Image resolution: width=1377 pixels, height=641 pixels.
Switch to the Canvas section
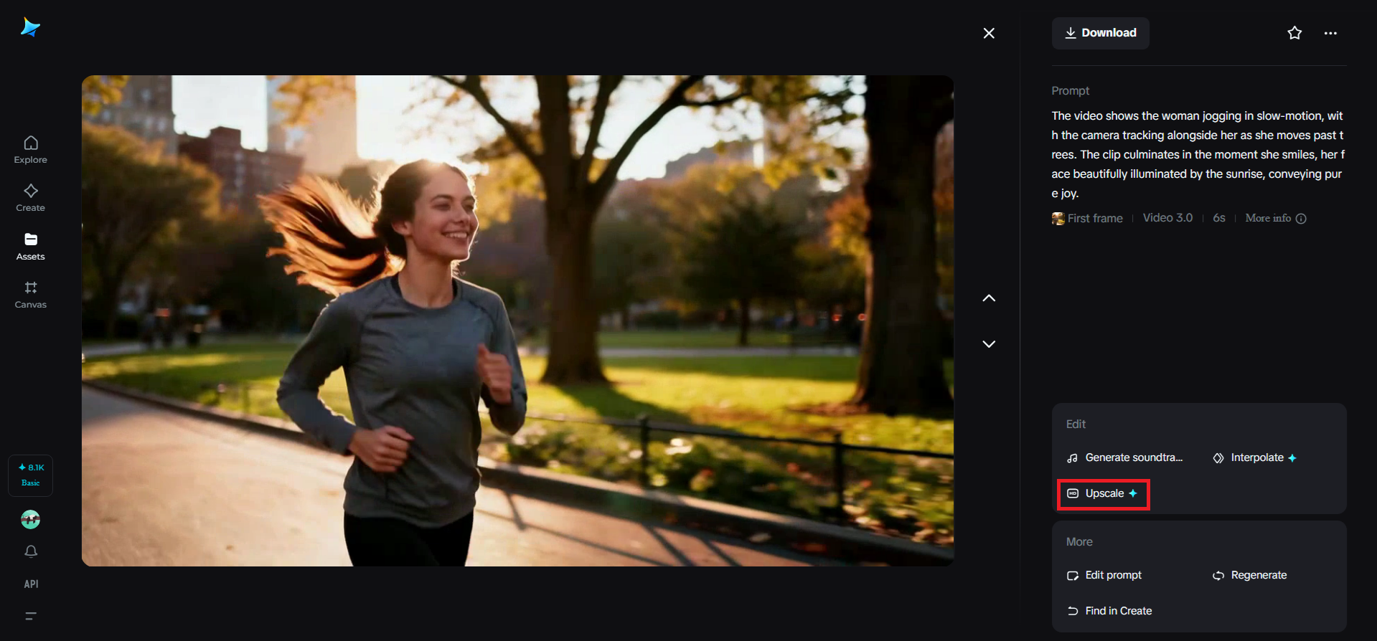30,295
